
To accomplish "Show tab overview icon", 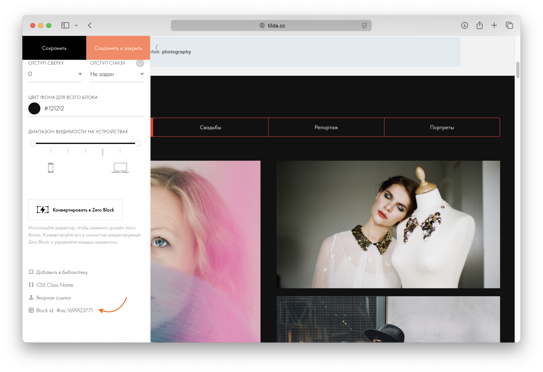I will point(509,25).
